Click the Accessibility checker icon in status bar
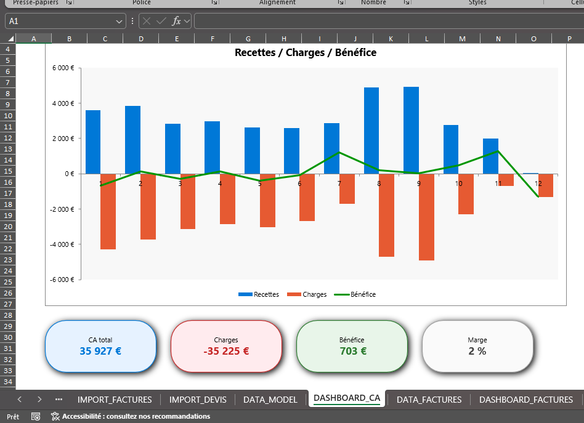Image resolution: width=584 pixels, height=423 pixels. (x=55, y=416)
